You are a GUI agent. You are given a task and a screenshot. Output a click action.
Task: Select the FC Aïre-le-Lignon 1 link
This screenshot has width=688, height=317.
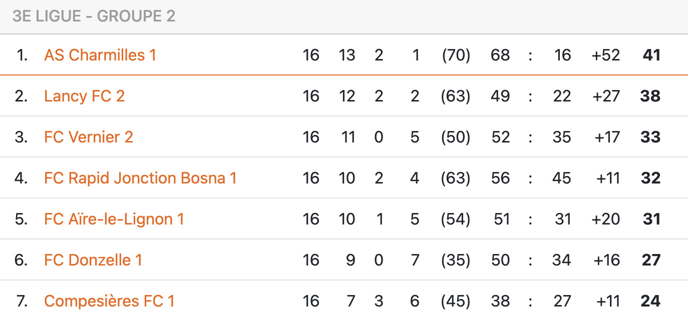114,219
